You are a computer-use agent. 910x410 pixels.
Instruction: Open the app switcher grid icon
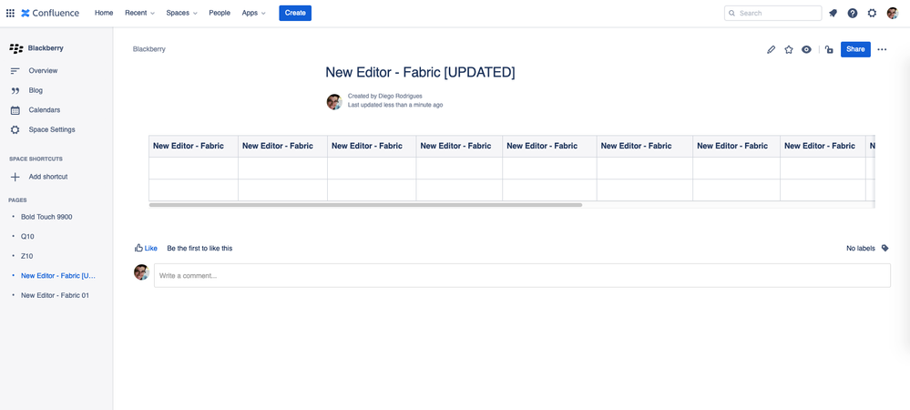(x=10, y=13)
